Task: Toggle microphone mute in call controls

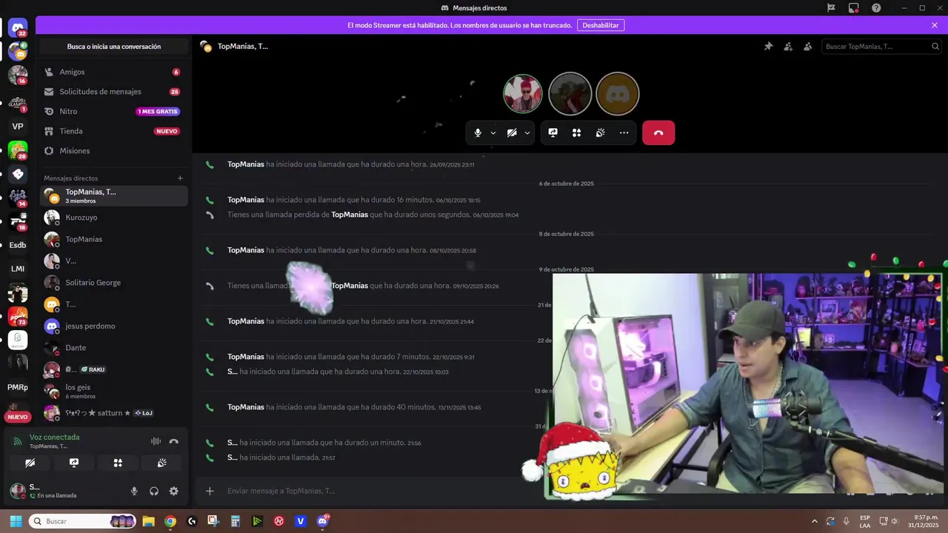Action: (478, 133)
